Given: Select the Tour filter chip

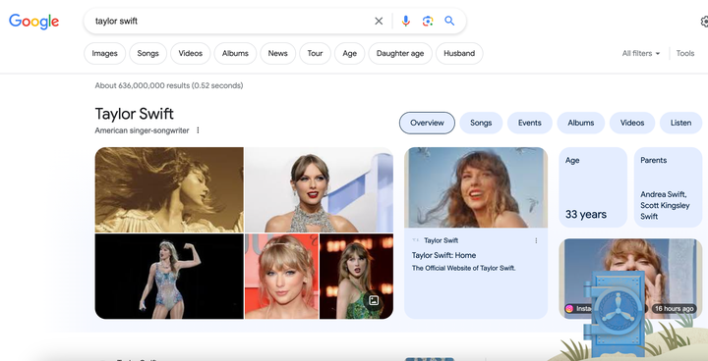Looking at the screenshot, I should point(316,53).
